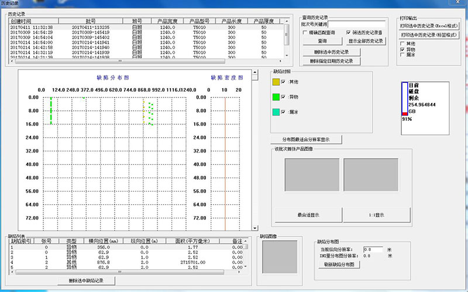Toggle the 筛选历史记录查 checkbox

[x=349, y=33]
